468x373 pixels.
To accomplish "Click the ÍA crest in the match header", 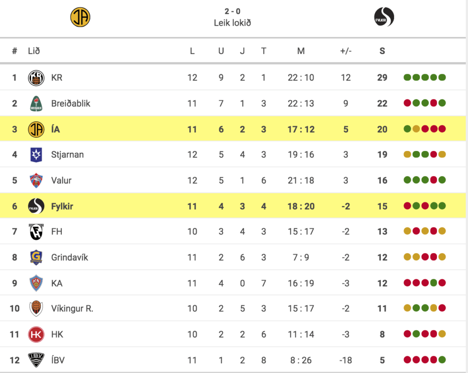I will point(80,17).
